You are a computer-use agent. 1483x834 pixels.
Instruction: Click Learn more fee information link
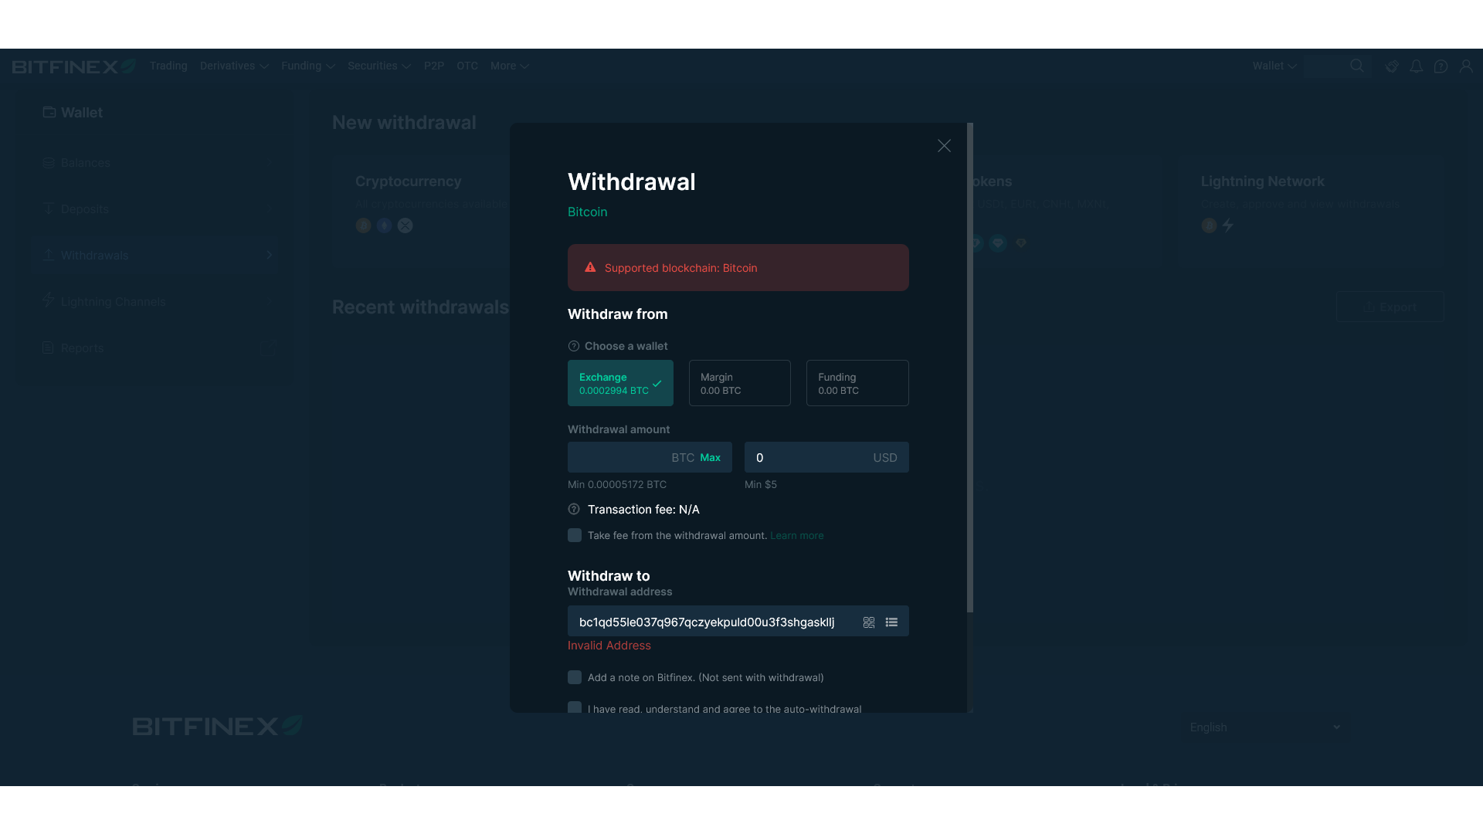point(798,534)
